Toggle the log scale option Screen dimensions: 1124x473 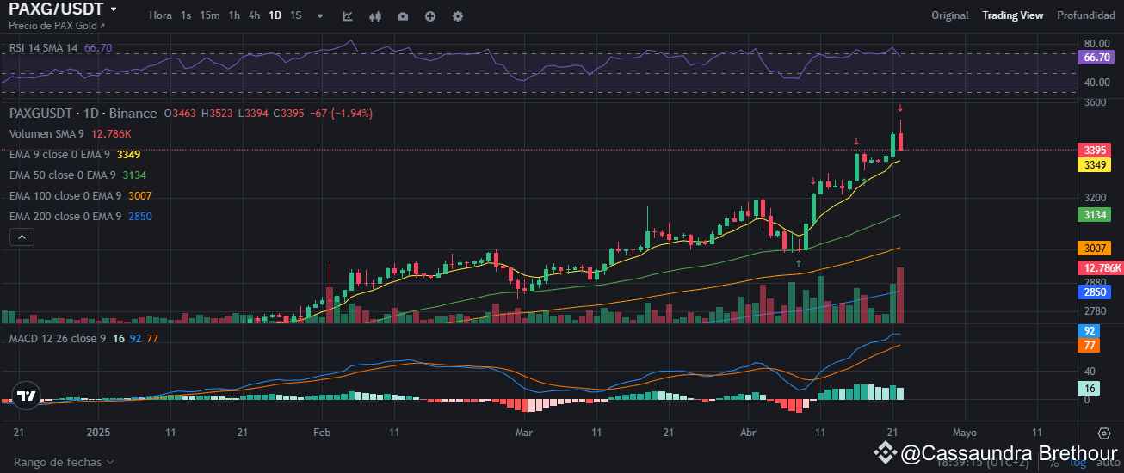coord(1078,463)
